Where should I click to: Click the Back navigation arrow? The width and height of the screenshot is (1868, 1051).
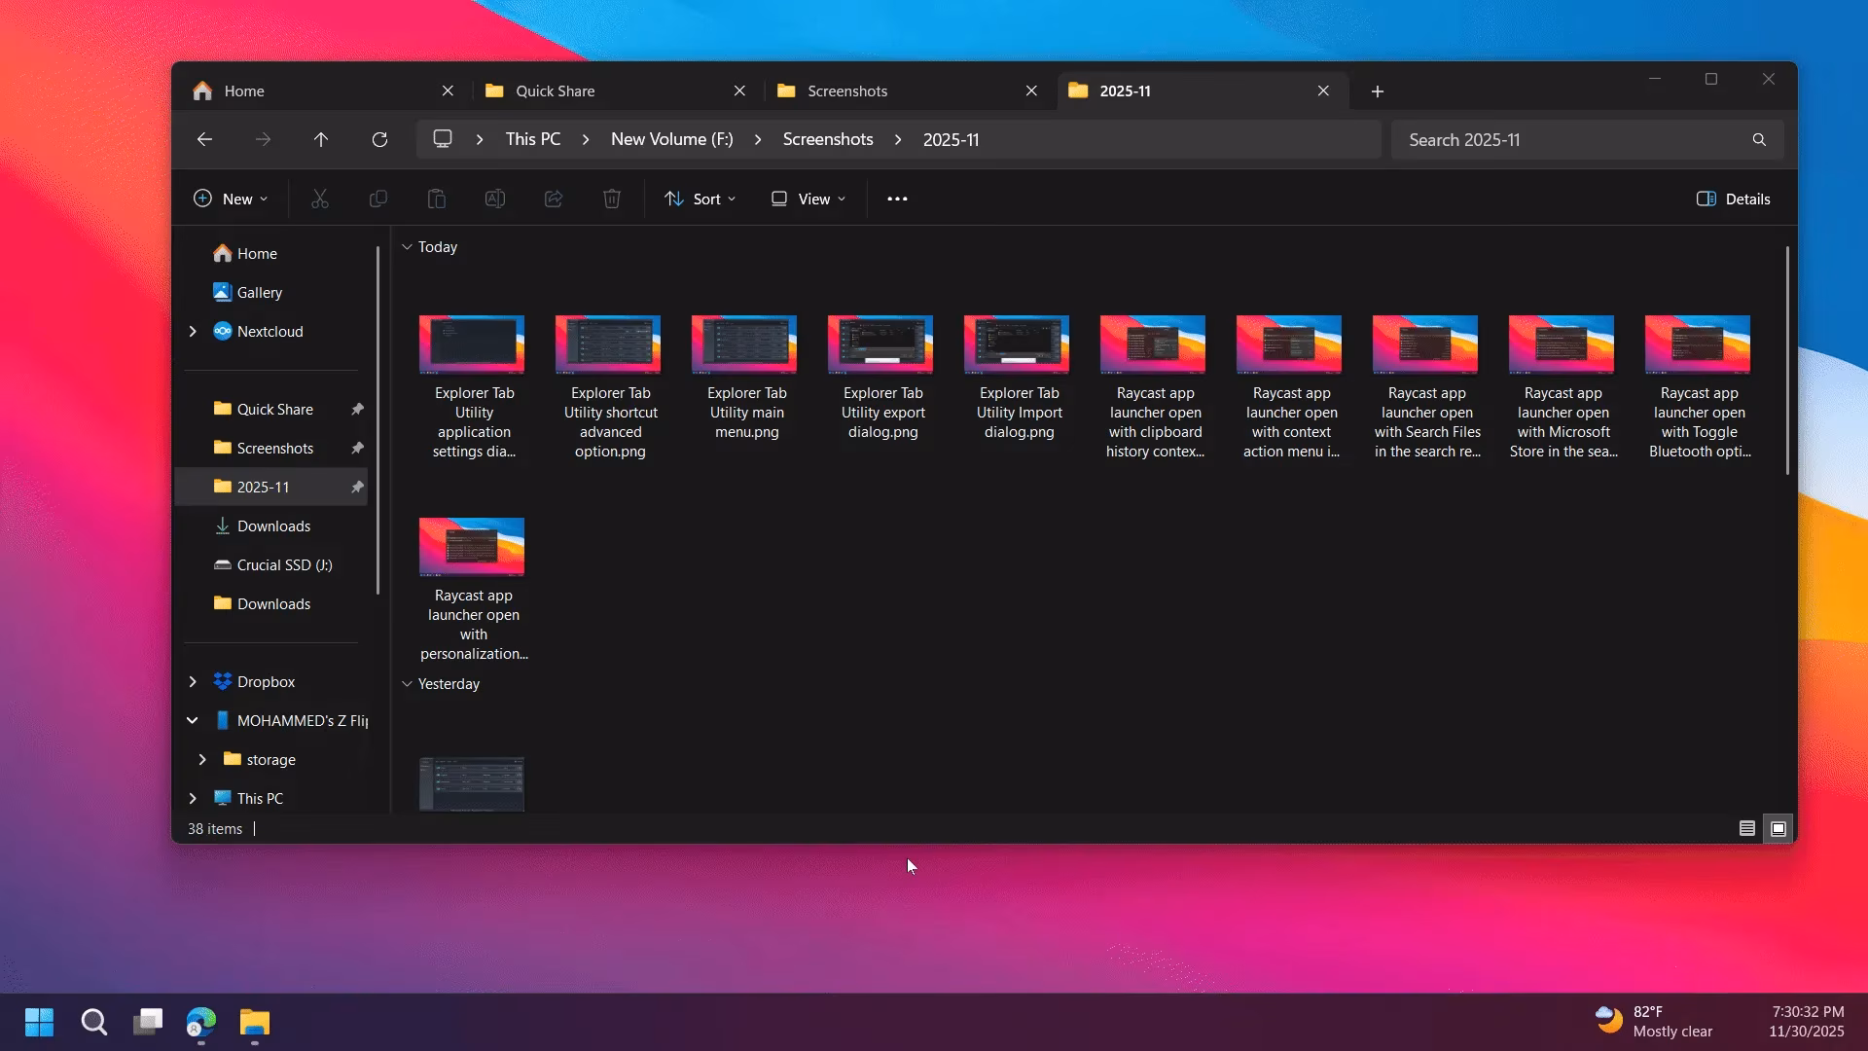[x=204, y=139]
